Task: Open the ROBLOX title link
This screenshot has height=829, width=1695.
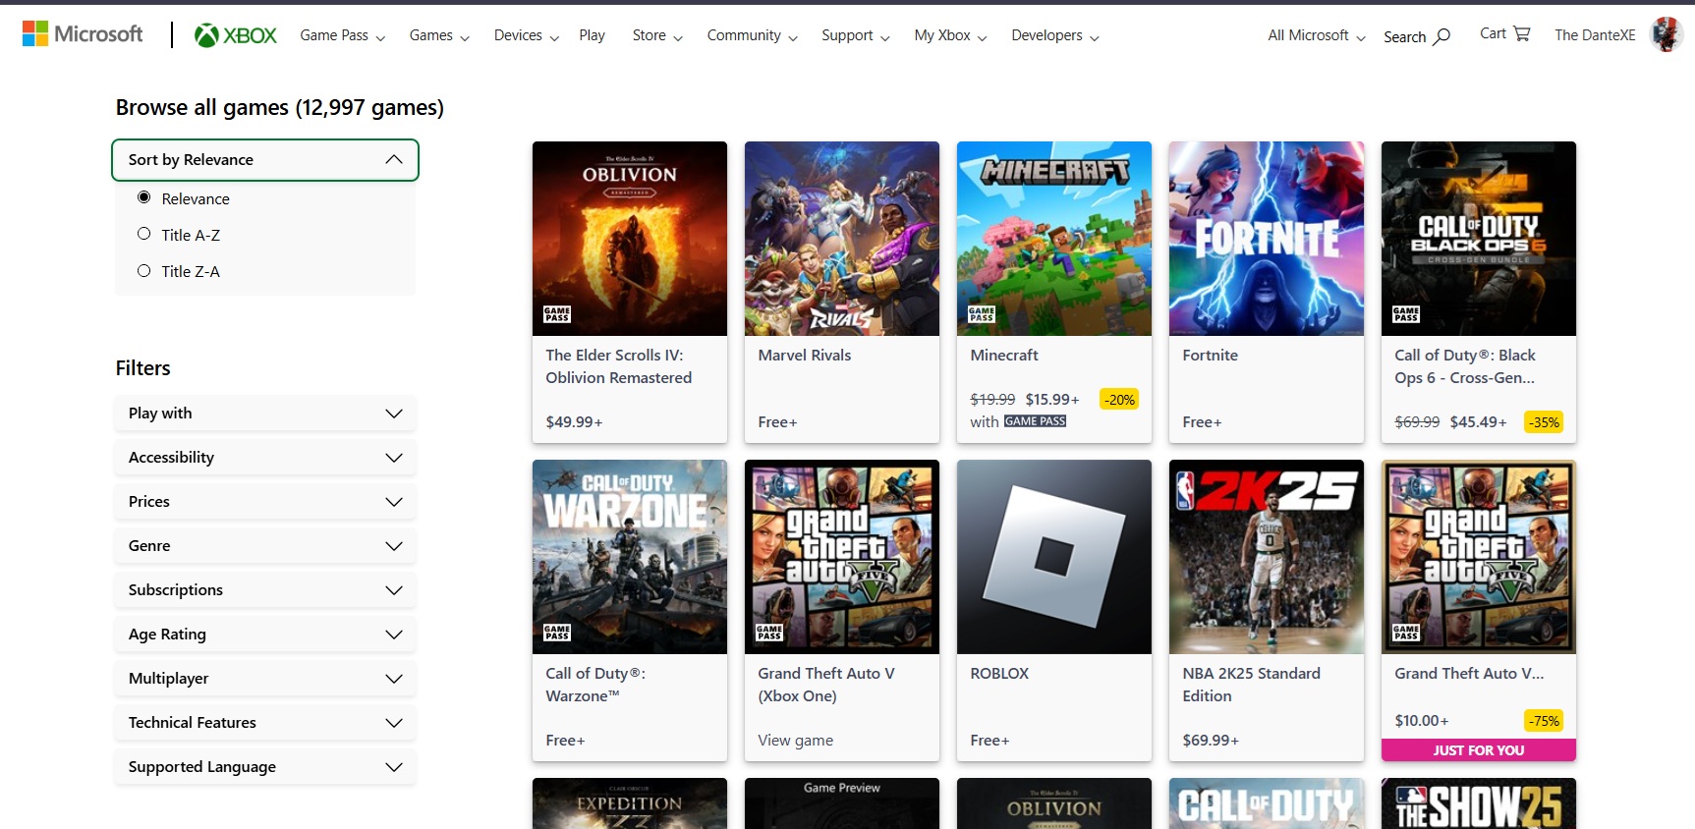Action: click(x=999, y=674)
